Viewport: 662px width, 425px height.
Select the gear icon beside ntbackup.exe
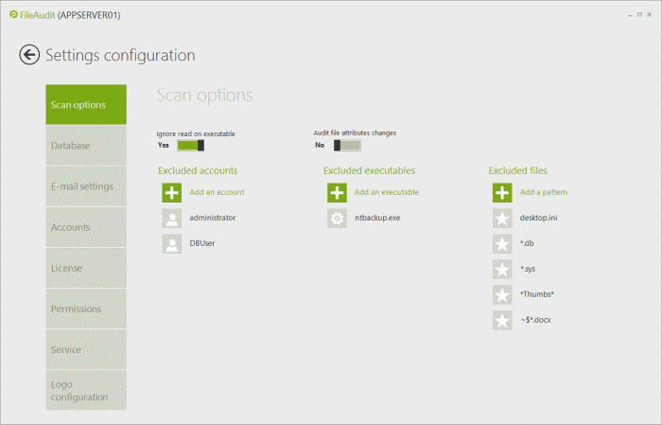pos(337,219)
